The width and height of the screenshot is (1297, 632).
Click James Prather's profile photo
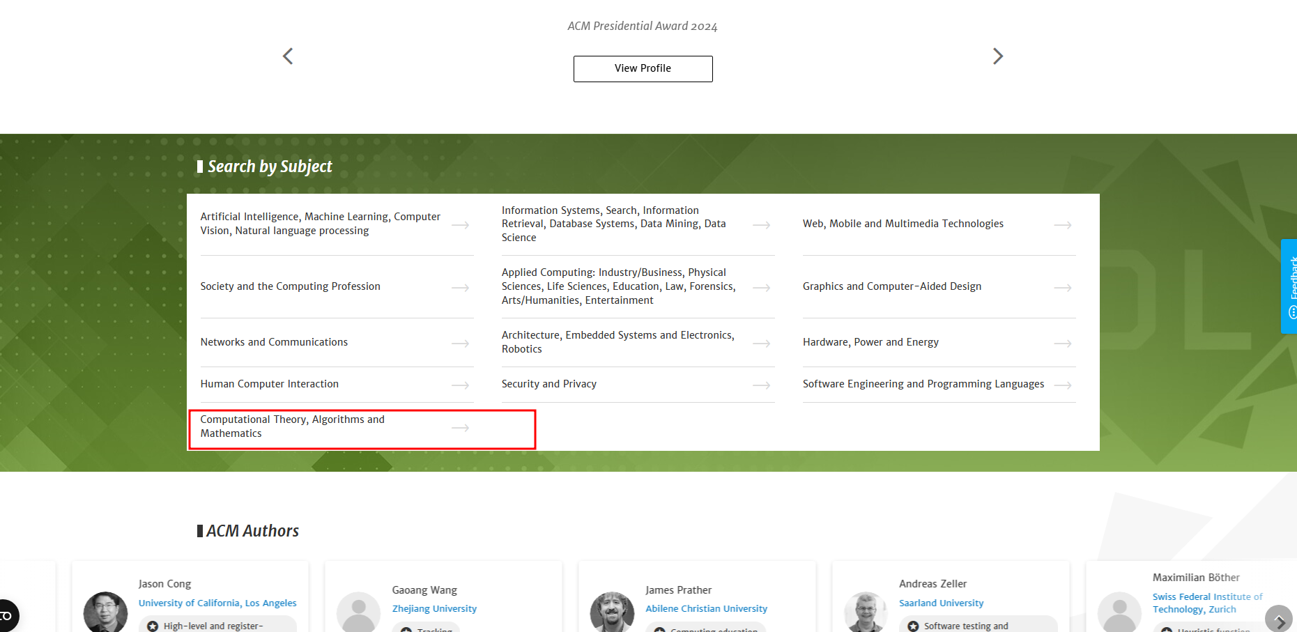tap(612, 612)
